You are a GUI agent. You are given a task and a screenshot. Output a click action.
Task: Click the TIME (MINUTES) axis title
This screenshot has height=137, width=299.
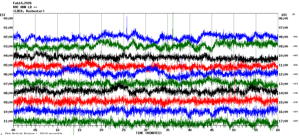[148, 133]
